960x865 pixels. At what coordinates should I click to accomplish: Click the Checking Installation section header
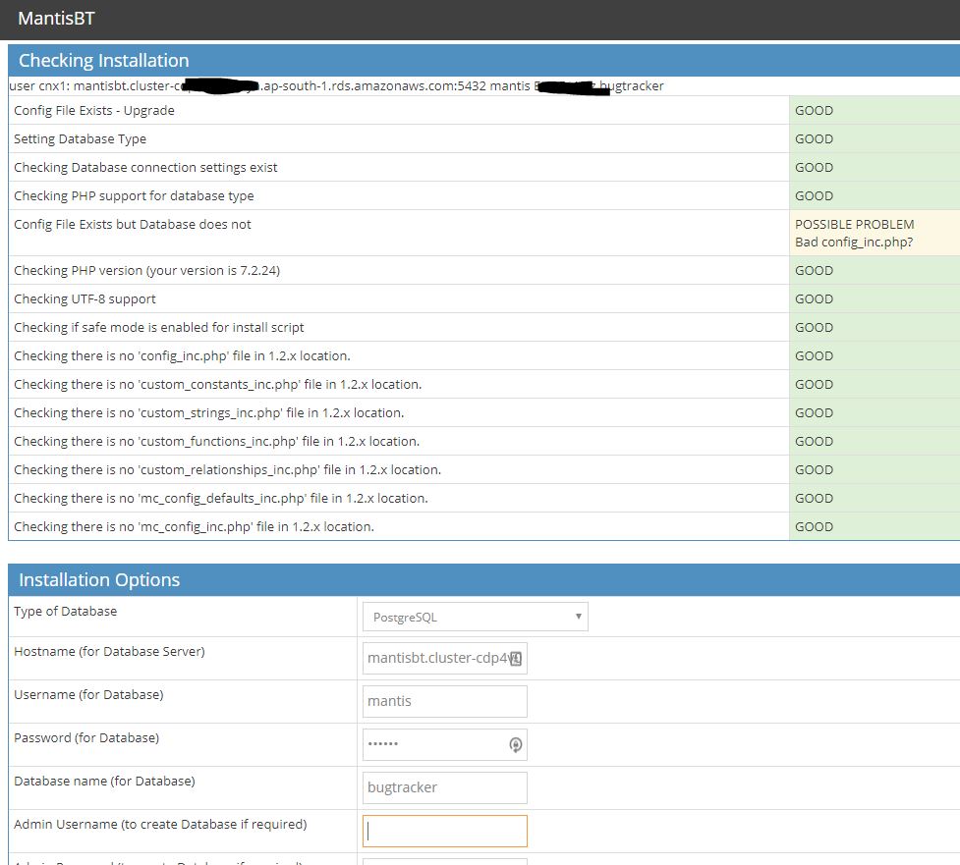click(x=103, y=60)
